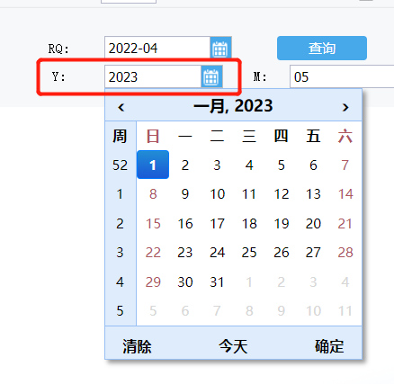Click the 日 Sunday column header
This screenshot has width=394, height=384.
tap(153, 136)
